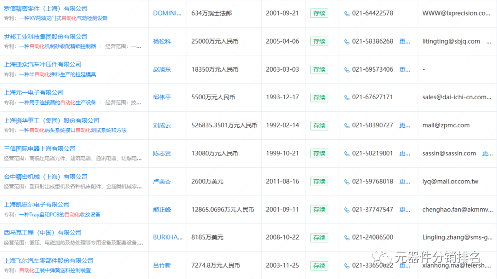Open legal representative 邱伟平 profile
This screenshot has width=497, height=279.
(x=162, y=97)
